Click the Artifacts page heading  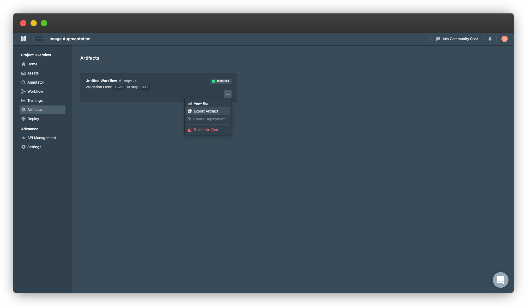click(90, 58)
